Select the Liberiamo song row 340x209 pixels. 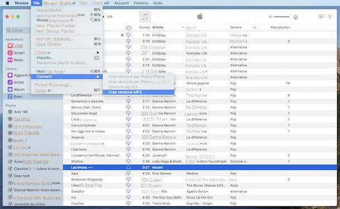(x=79, y=150)
